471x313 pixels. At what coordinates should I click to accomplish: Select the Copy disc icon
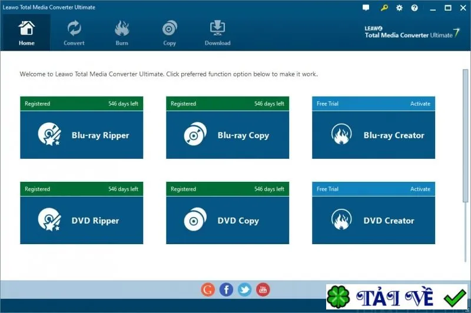click(170, 28)
